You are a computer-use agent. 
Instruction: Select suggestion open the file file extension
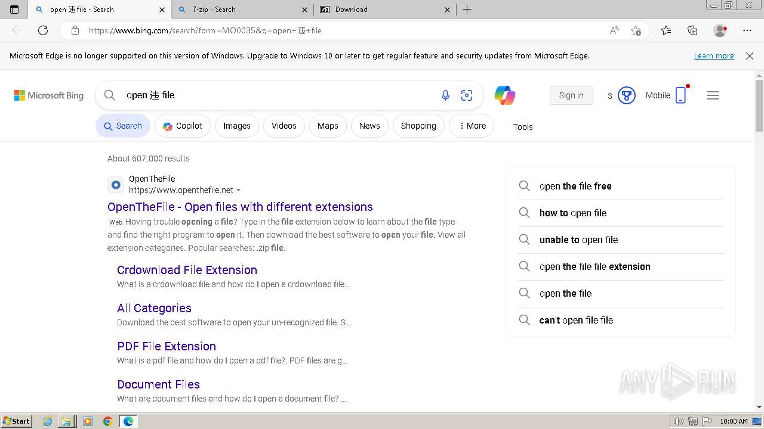[621, 266]
